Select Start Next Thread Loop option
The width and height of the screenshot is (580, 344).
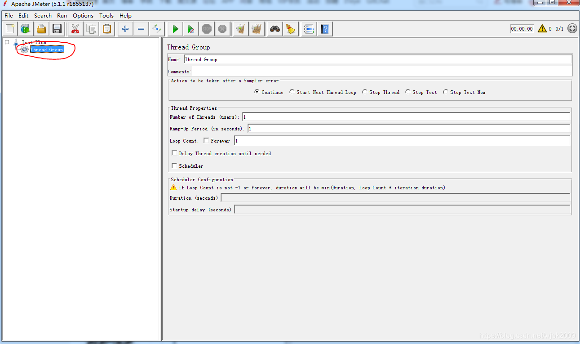coord(292,92)
